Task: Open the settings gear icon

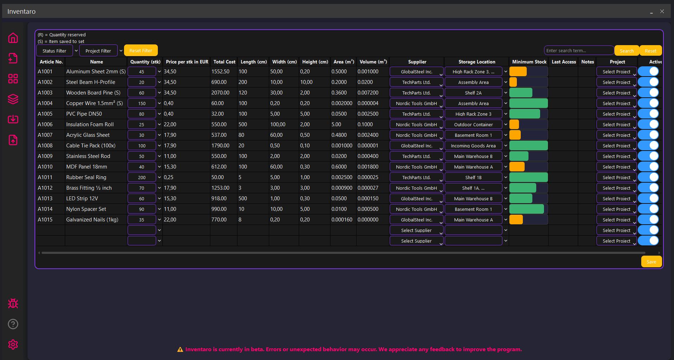Action: (13, 344)
